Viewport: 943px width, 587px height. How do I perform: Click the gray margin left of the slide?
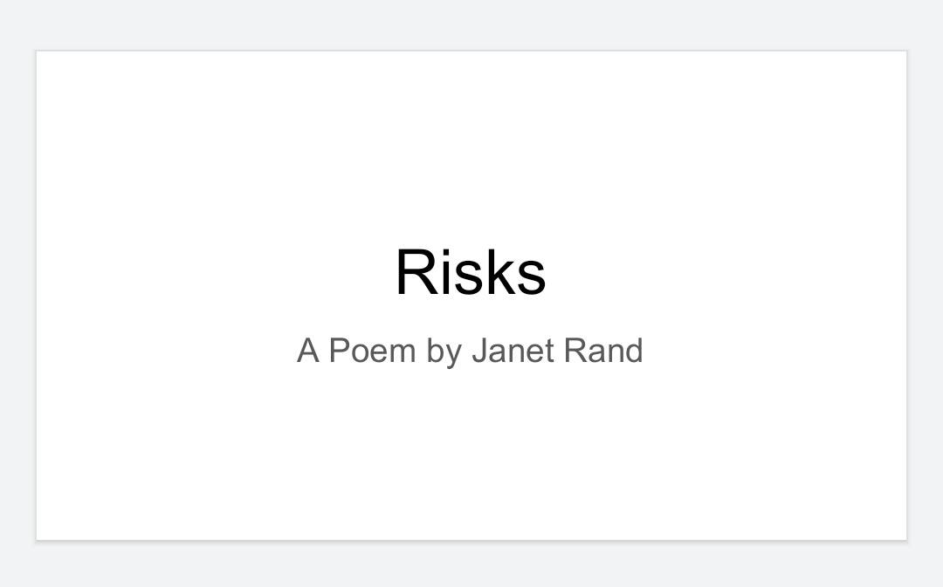(x=17, y=295)
